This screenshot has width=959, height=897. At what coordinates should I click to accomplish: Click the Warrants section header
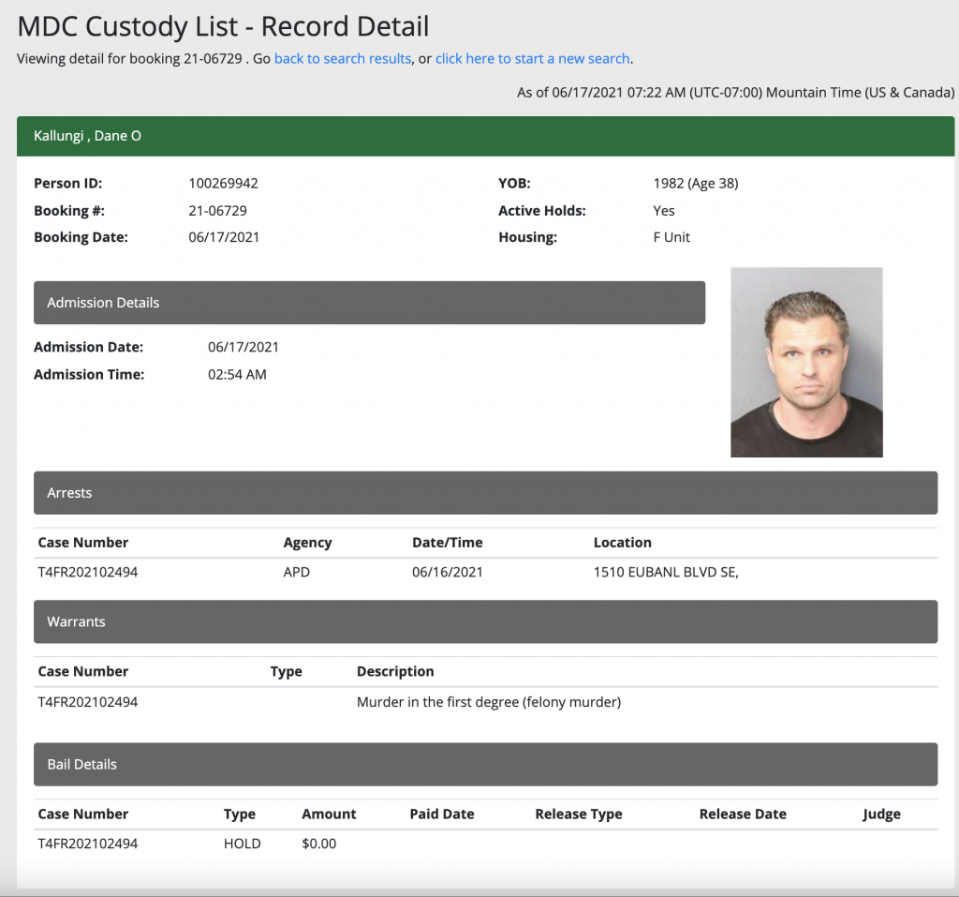click(485, 621)
